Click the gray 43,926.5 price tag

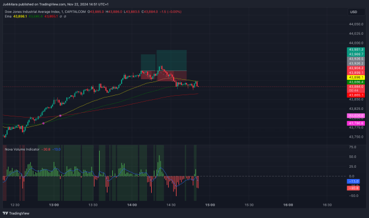click(356, 59)
